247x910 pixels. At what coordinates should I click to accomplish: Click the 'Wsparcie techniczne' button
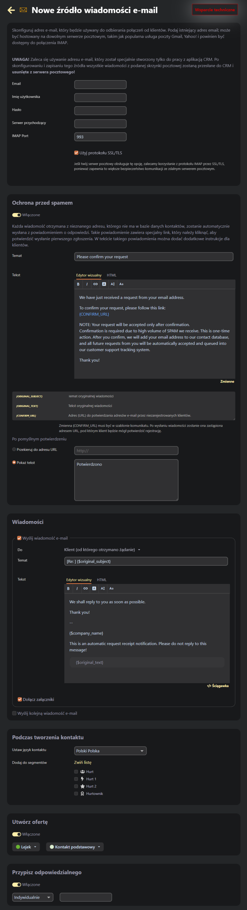[215, 10]
